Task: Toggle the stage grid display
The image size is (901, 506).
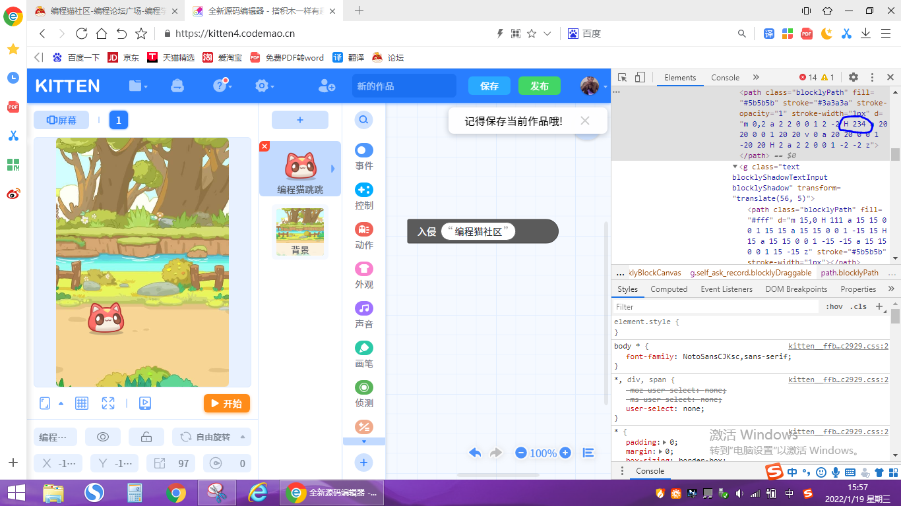Action: coord(82,403)
